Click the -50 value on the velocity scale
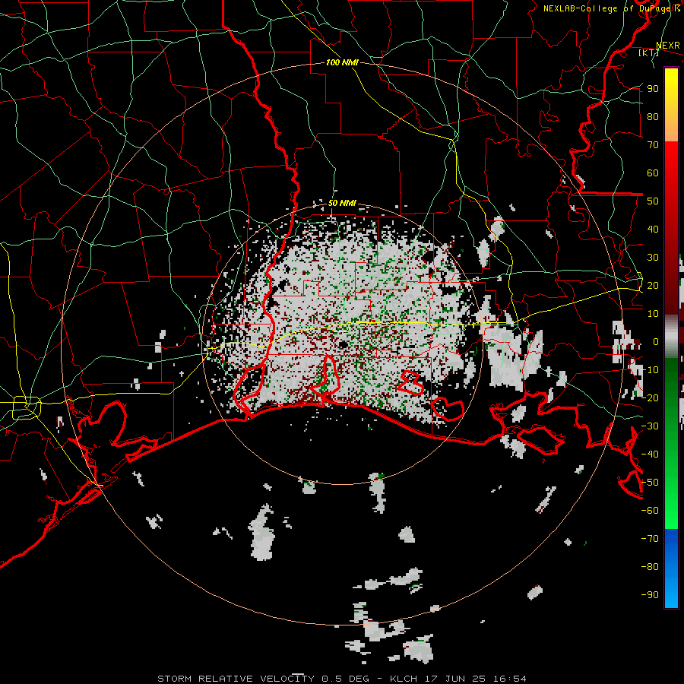 pos(650,482)
